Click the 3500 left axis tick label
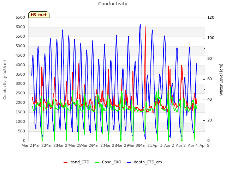 pyautogui.click(x=20, y=74)
